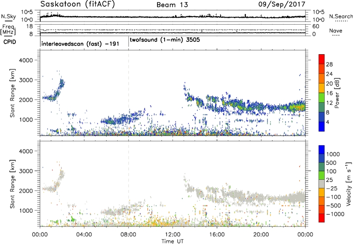
Task: Click the '-500' velocity colorbar tick label
Action: click(334, 205)
